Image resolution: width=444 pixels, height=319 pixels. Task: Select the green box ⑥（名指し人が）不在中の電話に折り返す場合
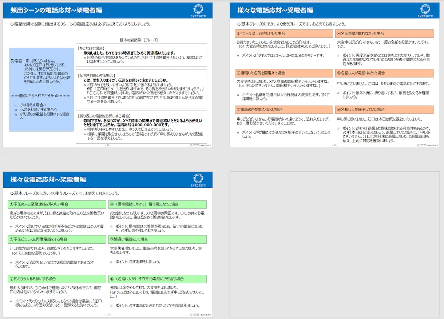(157, 279)
